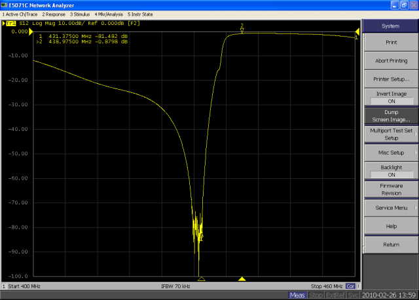Viewport: 419px width, 300px height.
Task: Click the Stop 460 MHz frequency field
Action: pyautogui.click(x=326, y=286)
